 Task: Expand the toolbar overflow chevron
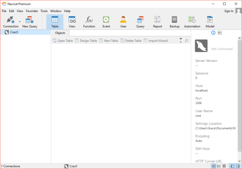pos(181,40)
